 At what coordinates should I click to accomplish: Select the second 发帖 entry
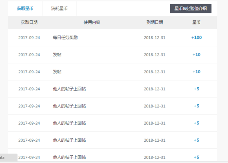[x=57, y=72]
